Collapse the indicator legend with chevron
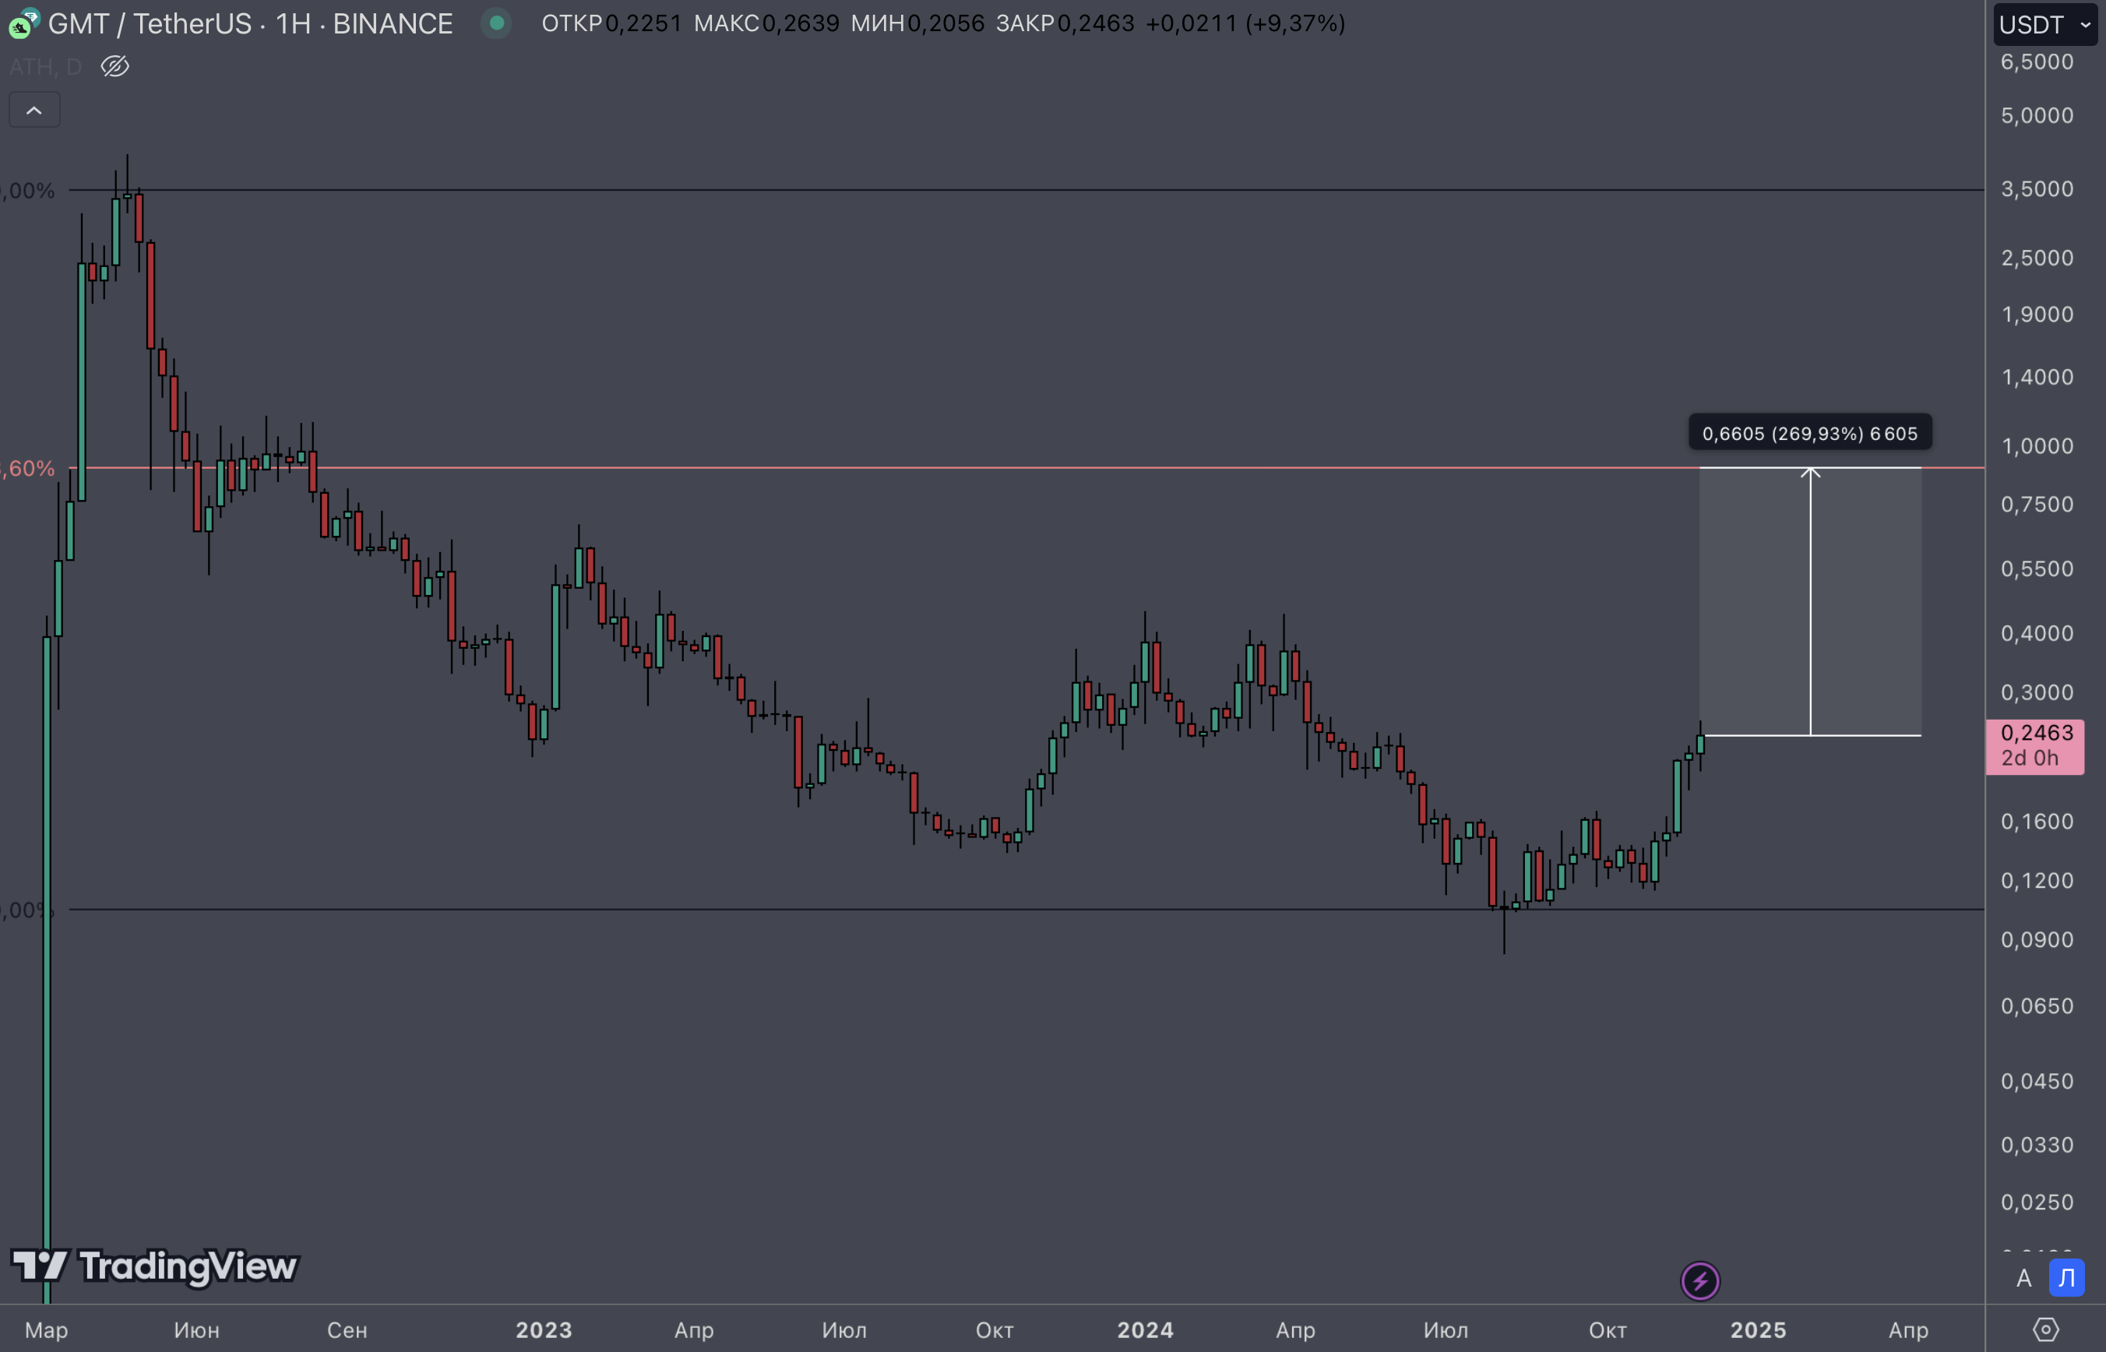This screenshot has height=1352, width=2106. point(34,111)
